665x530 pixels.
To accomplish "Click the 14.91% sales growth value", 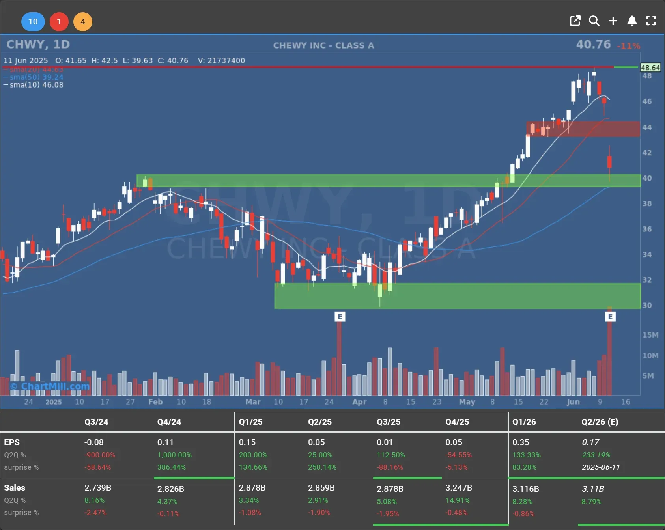I will [458, 500].
